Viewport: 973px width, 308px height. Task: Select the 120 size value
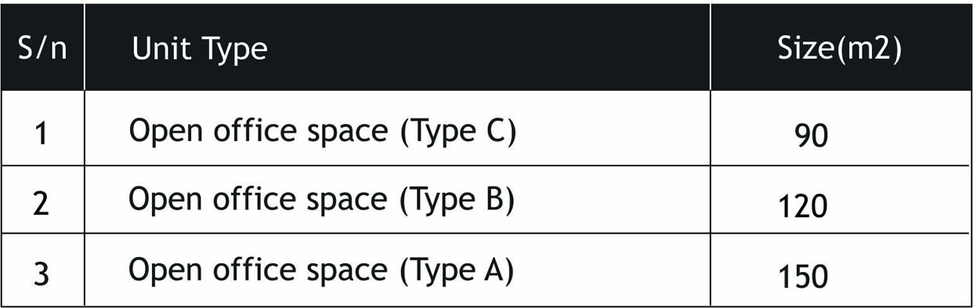(803, 207)
